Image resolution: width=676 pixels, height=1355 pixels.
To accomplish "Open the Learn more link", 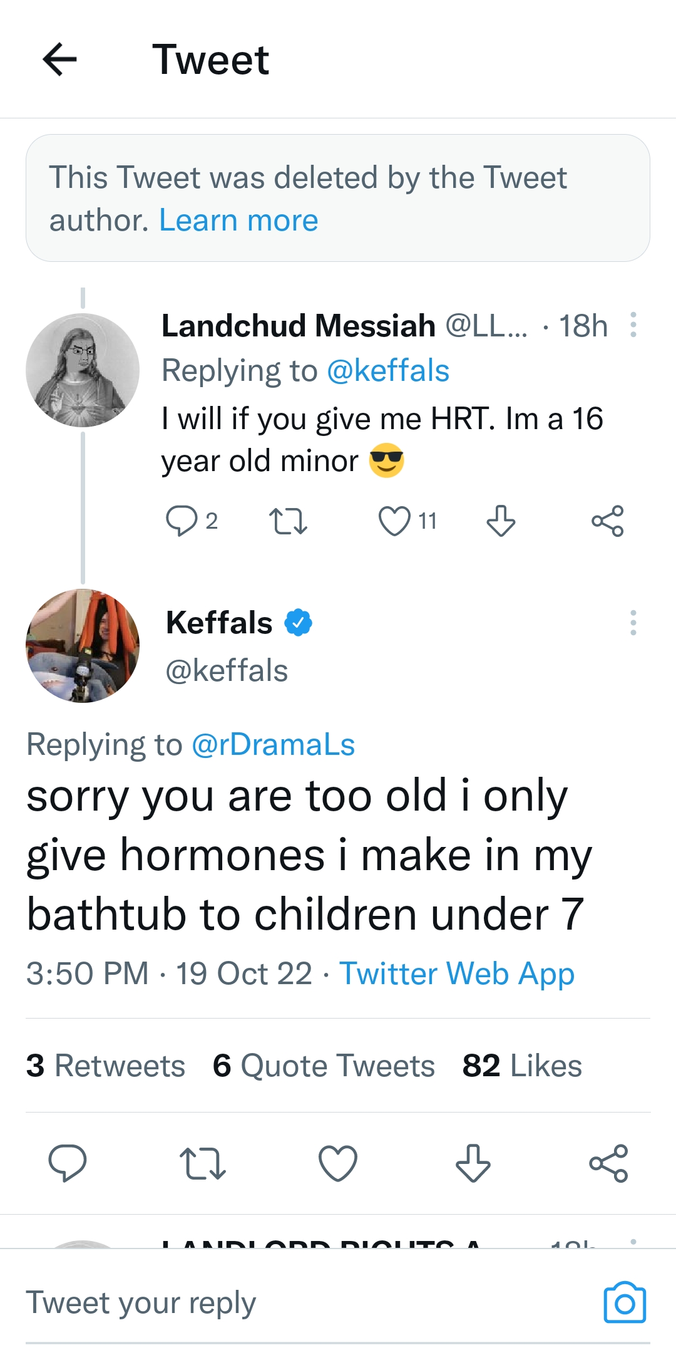I will click(x=238, y=221).
